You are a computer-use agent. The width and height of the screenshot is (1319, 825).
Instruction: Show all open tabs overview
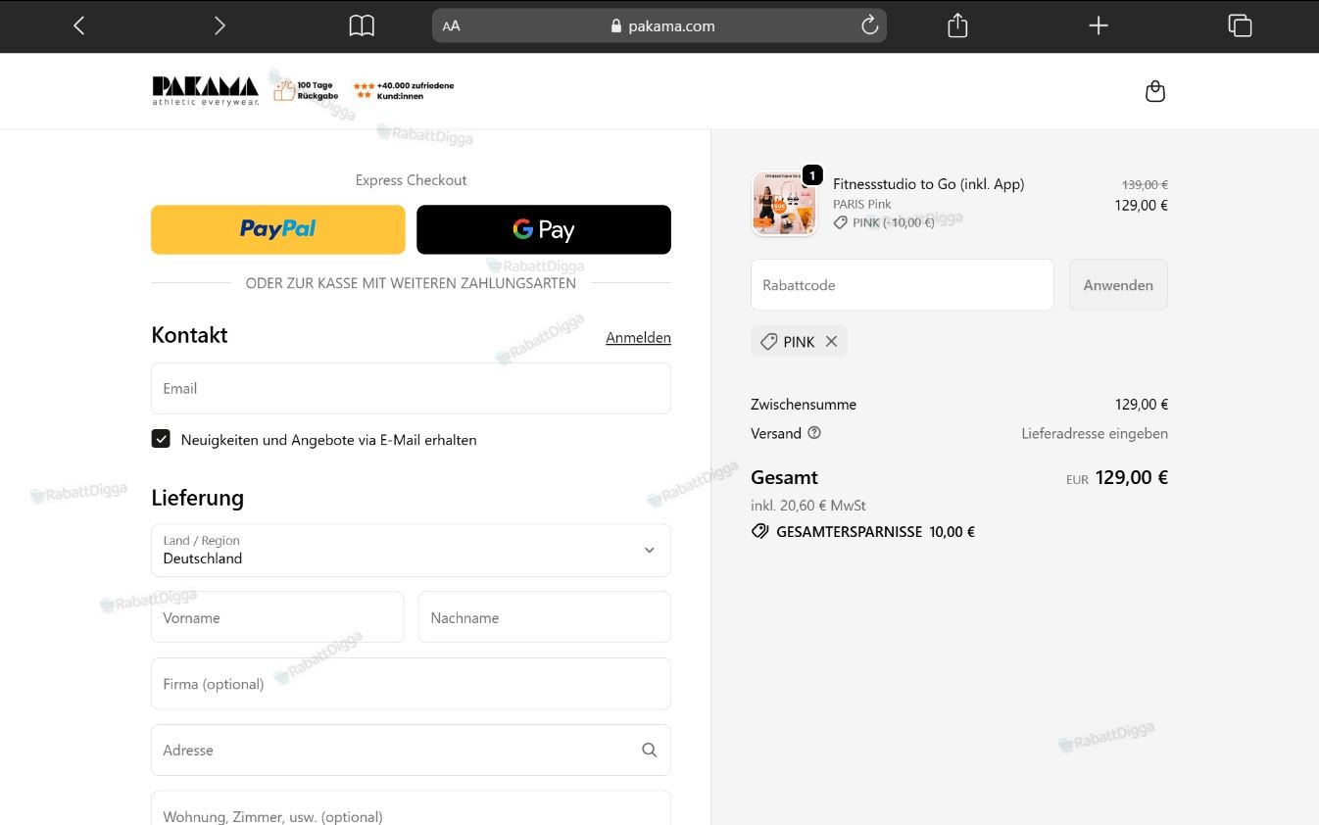point(1240,25)
